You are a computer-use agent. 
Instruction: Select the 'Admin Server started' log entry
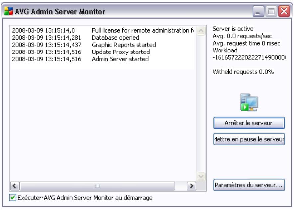(103, 59)
